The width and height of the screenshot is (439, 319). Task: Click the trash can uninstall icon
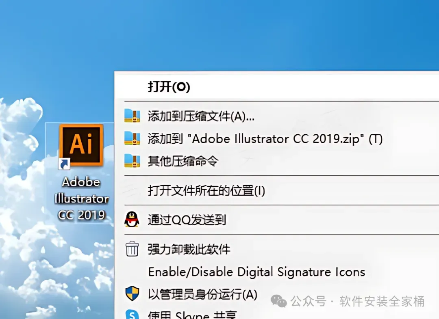coord(132,249)
